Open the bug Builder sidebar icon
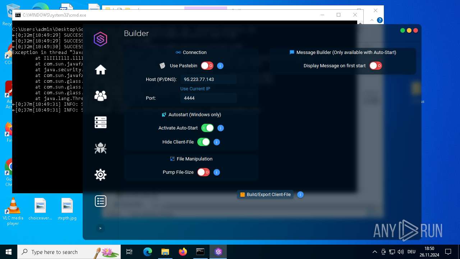The width and height of the screenshot is (460, 259). (100, 148)
